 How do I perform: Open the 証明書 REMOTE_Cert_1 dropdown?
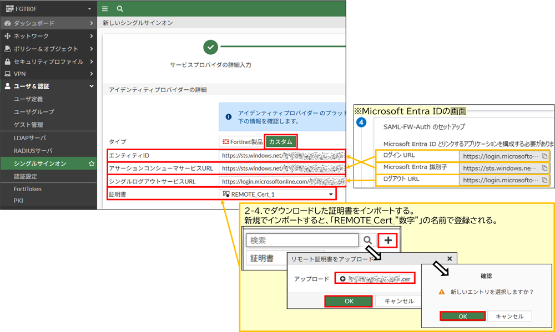pos(277,194)
